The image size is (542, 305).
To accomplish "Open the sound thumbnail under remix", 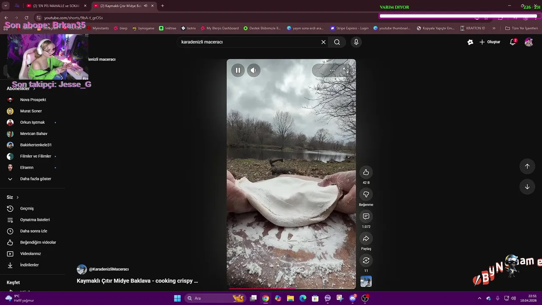I will point(366,281).
